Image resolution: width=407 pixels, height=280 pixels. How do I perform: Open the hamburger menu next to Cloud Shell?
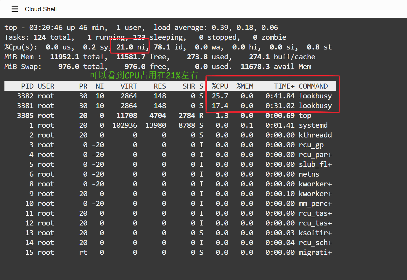[15, 9]
